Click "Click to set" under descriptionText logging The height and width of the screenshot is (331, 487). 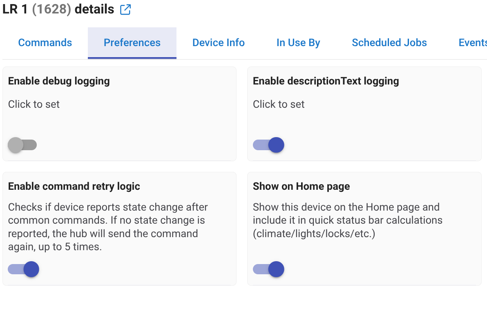coord(279,104)
